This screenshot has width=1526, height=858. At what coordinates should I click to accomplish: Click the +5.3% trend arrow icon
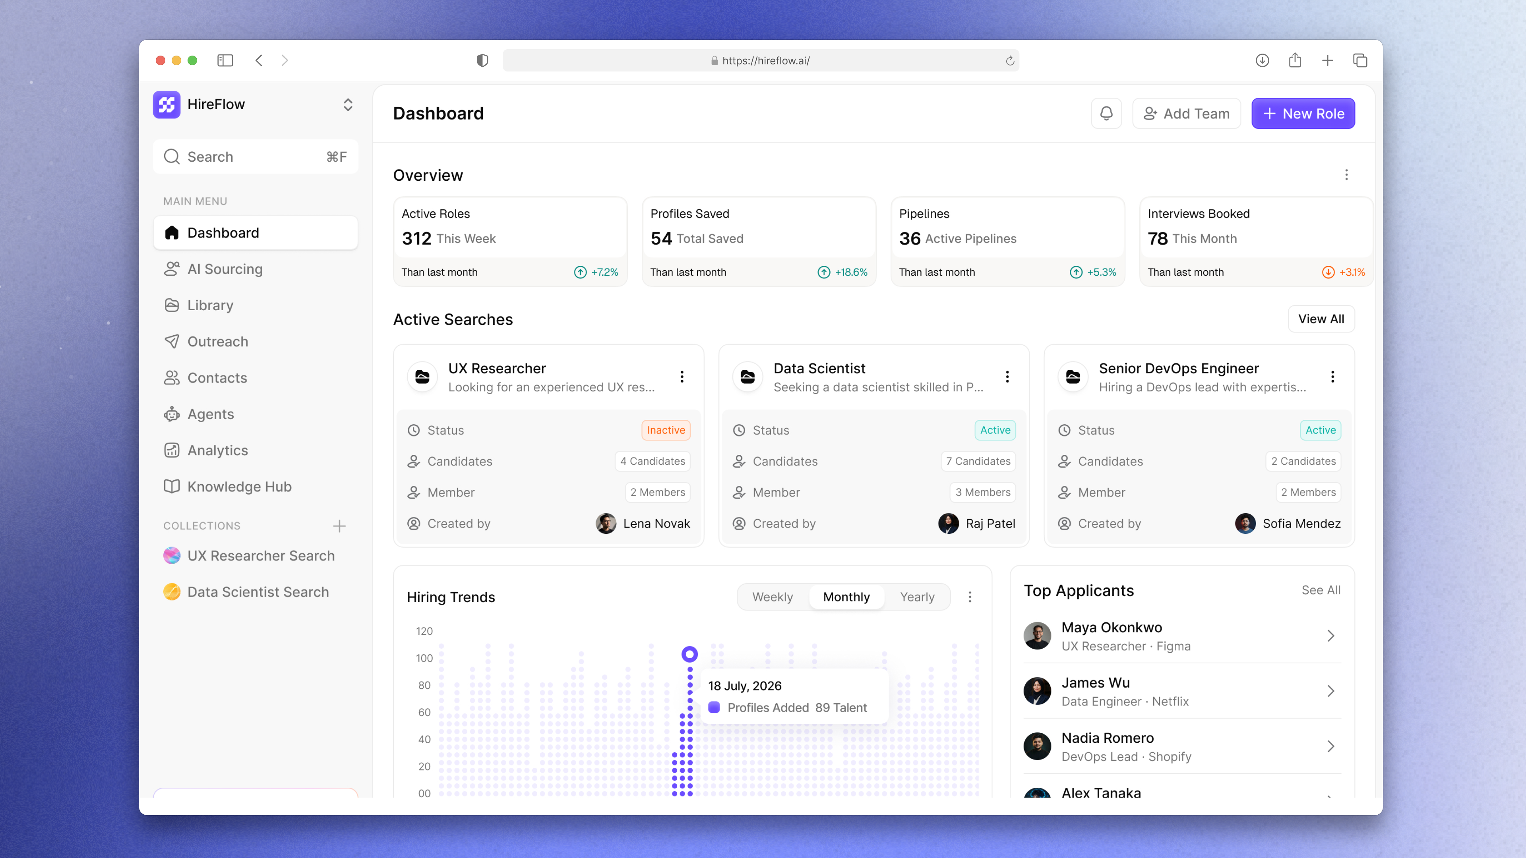click(1076, 272)
